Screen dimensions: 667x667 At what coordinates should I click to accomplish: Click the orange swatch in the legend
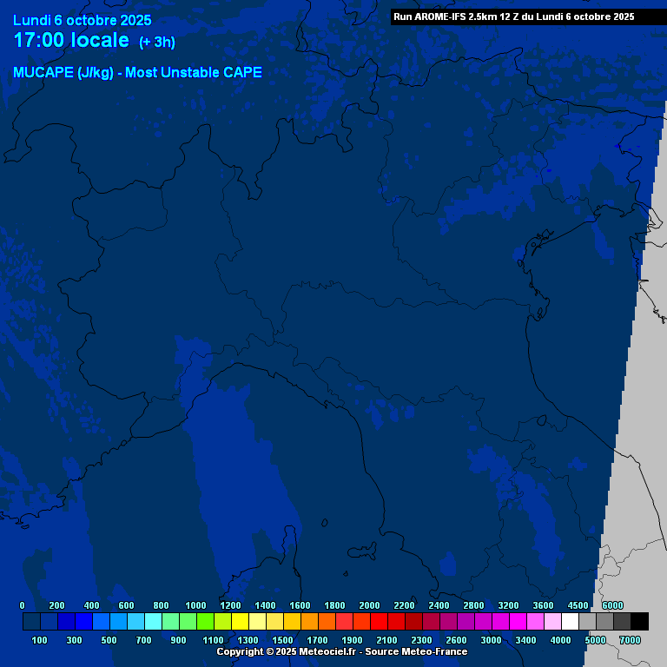click(x=309, y=621)
